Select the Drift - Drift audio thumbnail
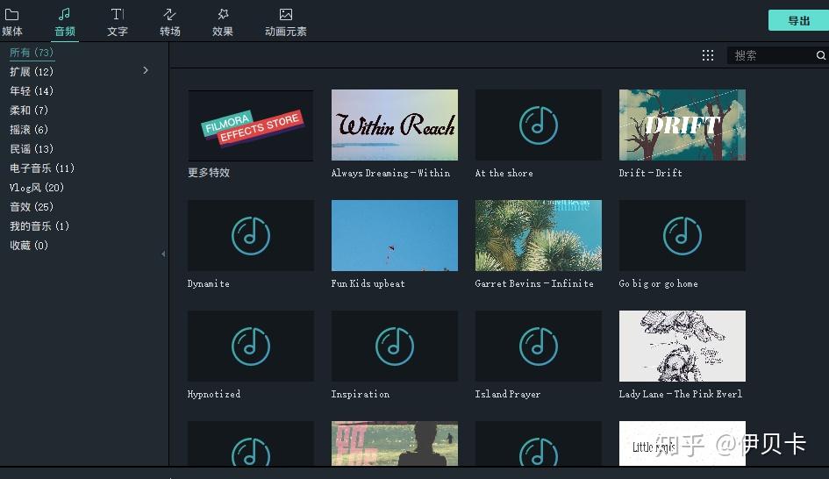Viewport: 829px width, 479px height. pyautogui.click(x=682, y=125)
